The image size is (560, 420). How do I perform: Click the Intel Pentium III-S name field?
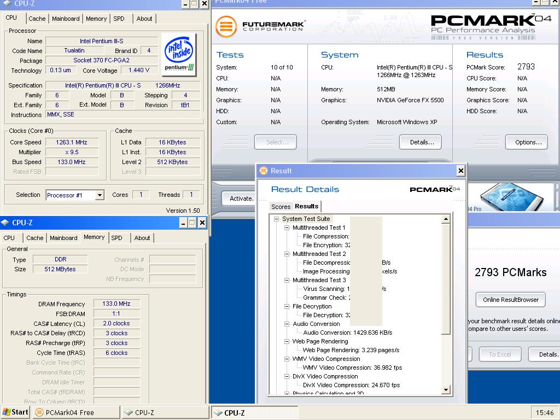[101, 41]
